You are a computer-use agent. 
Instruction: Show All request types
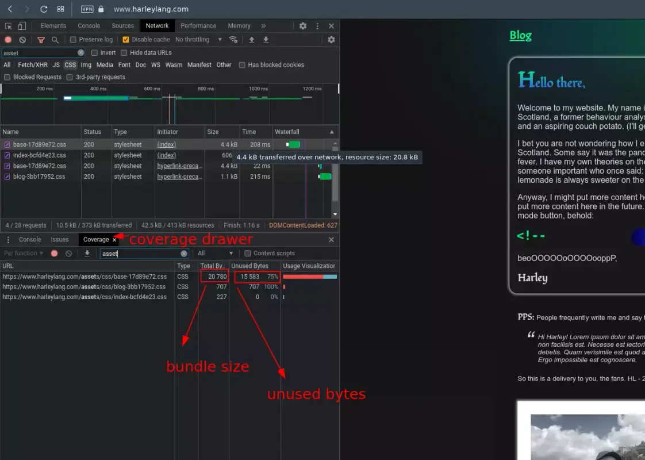pos(7,65)
